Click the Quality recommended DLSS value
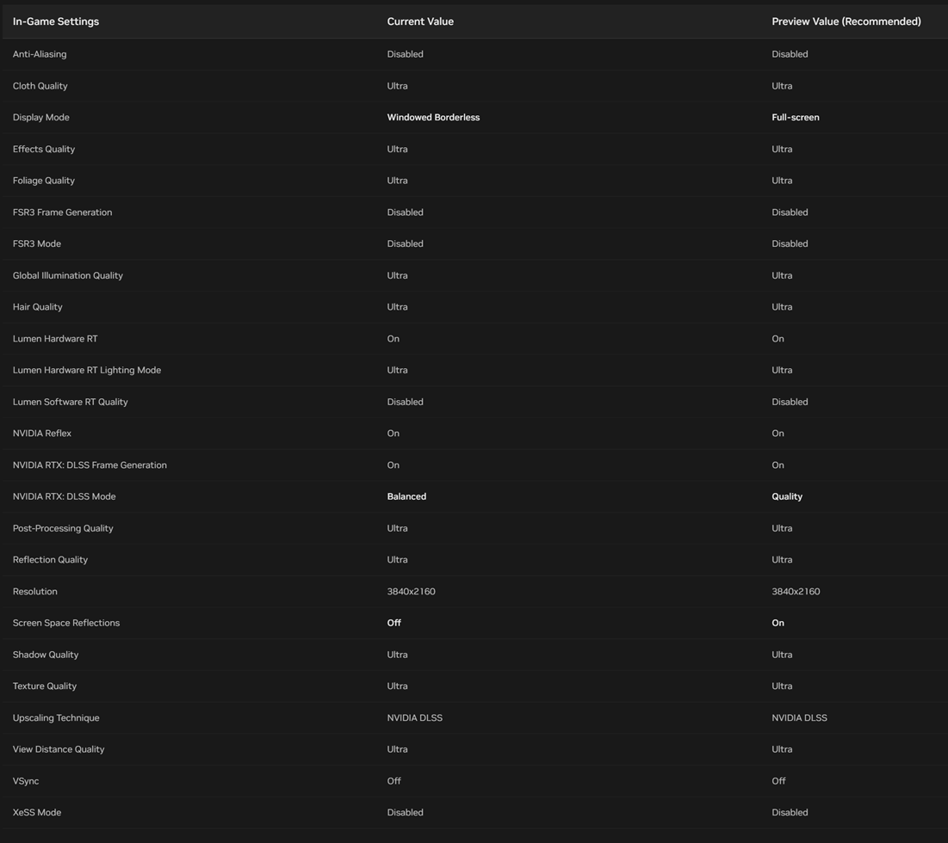 [787, 497]
